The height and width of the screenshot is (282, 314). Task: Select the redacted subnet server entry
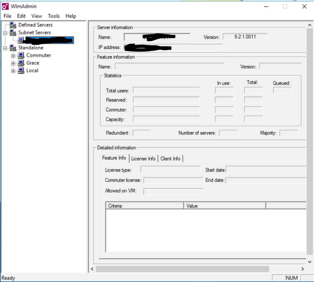point(49,40)
